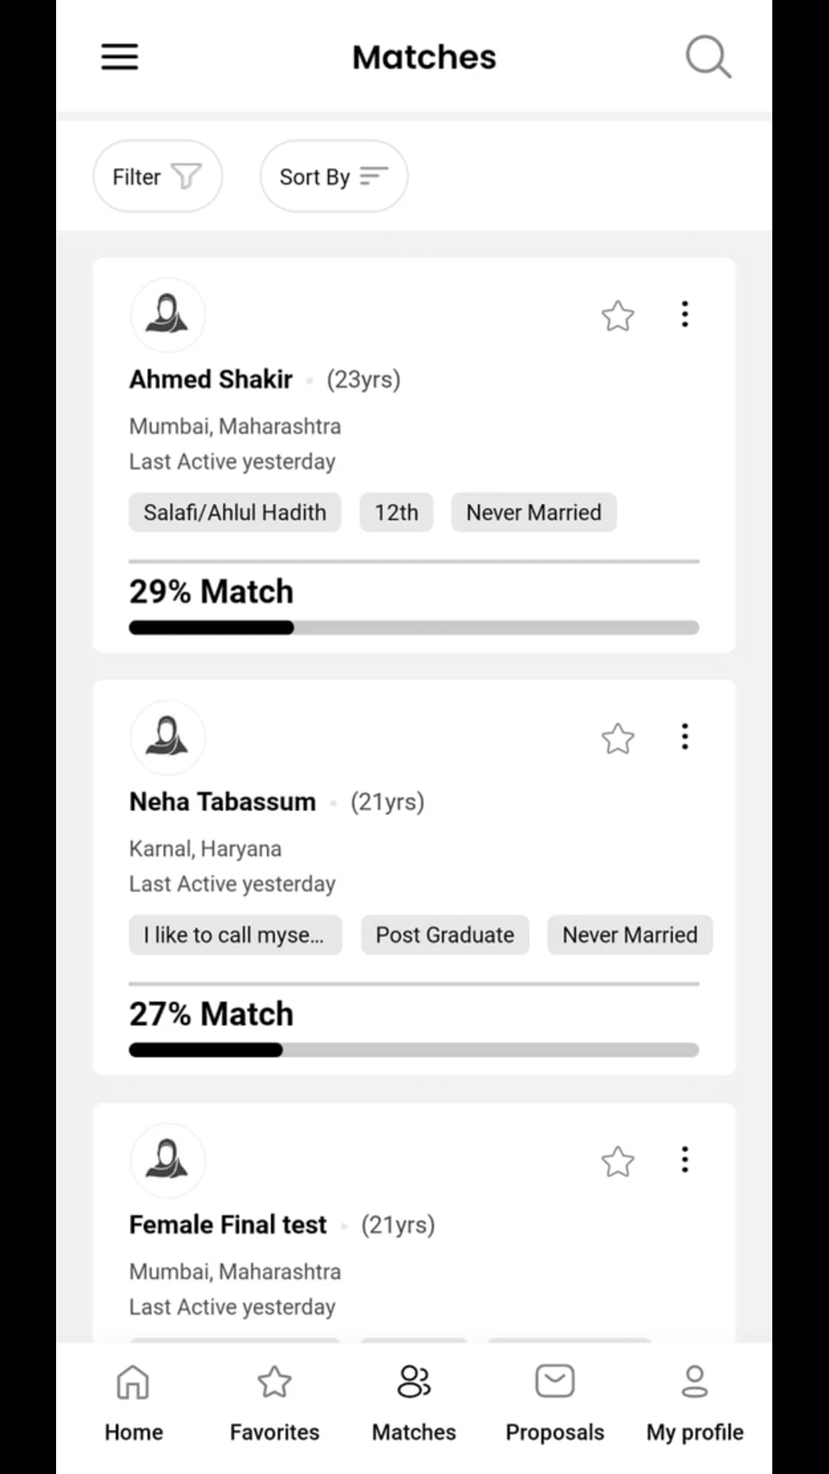Open the Proposals envelope icon
Image resolution: width=829 pixels, height=1474 pixels.
pos(555,1381)
